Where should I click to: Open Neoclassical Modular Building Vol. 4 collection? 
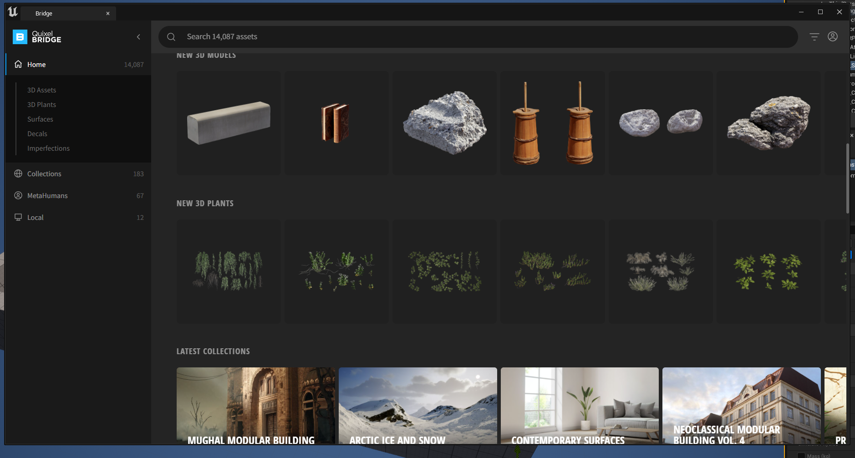coord(742,406)
